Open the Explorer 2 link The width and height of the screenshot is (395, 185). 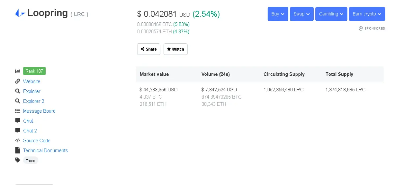pyautogui.click(x=34, y=101)
